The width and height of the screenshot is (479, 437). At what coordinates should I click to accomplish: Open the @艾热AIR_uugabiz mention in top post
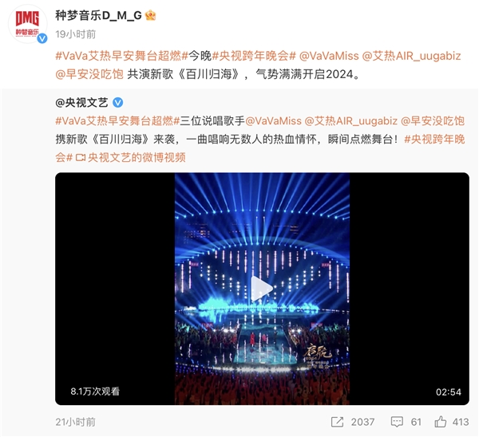pos(411,56)
